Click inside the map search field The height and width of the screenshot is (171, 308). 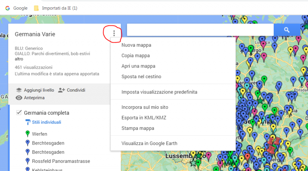coord(200,30)
